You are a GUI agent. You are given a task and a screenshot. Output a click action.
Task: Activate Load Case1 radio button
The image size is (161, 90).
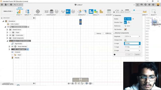[x=27, y=49]
